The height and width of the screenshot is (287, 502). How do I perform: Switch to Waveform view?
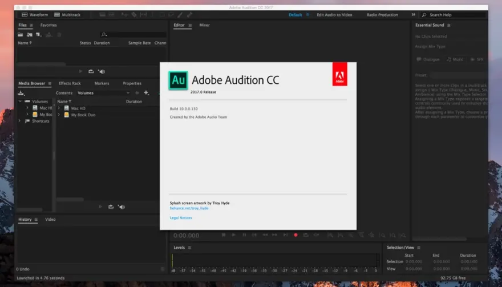tap(35, 15)
